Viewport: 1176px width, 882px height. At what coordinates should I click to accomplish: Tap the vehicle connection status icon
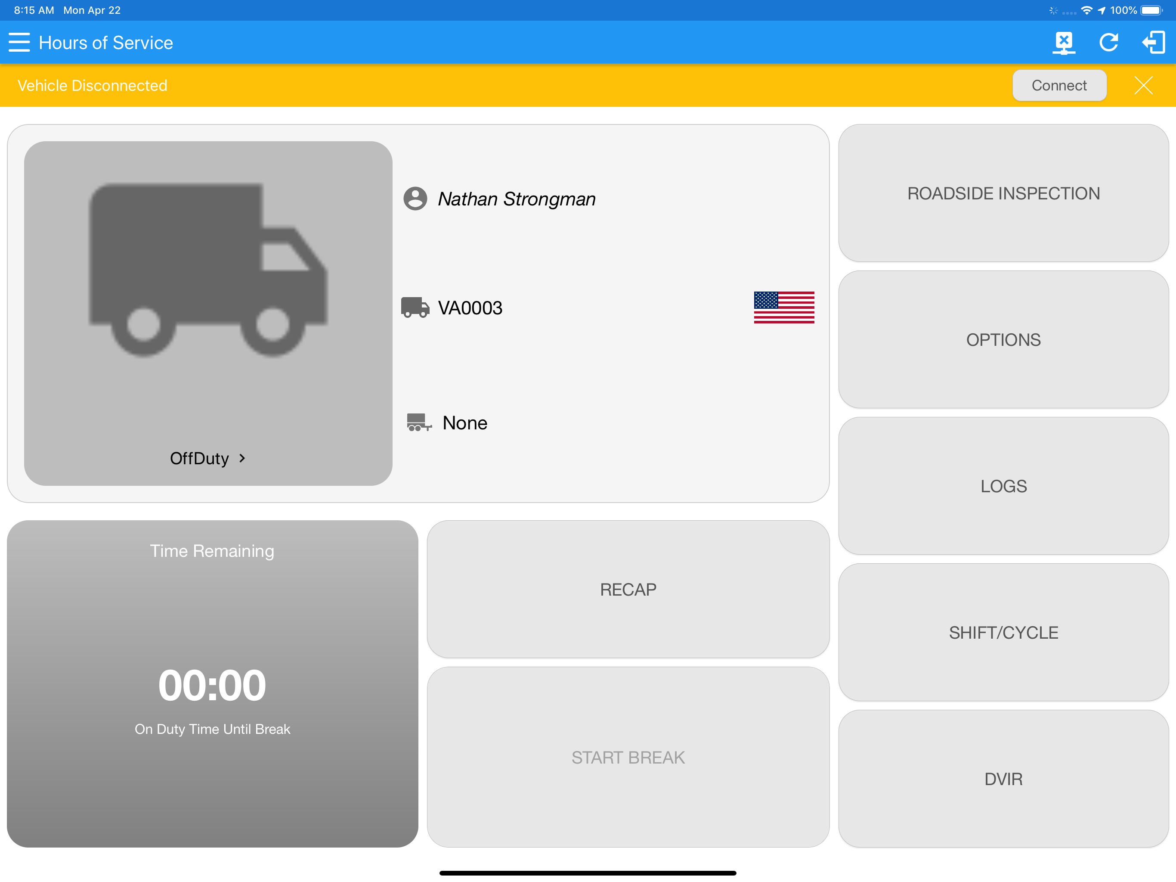(1063, 43)
